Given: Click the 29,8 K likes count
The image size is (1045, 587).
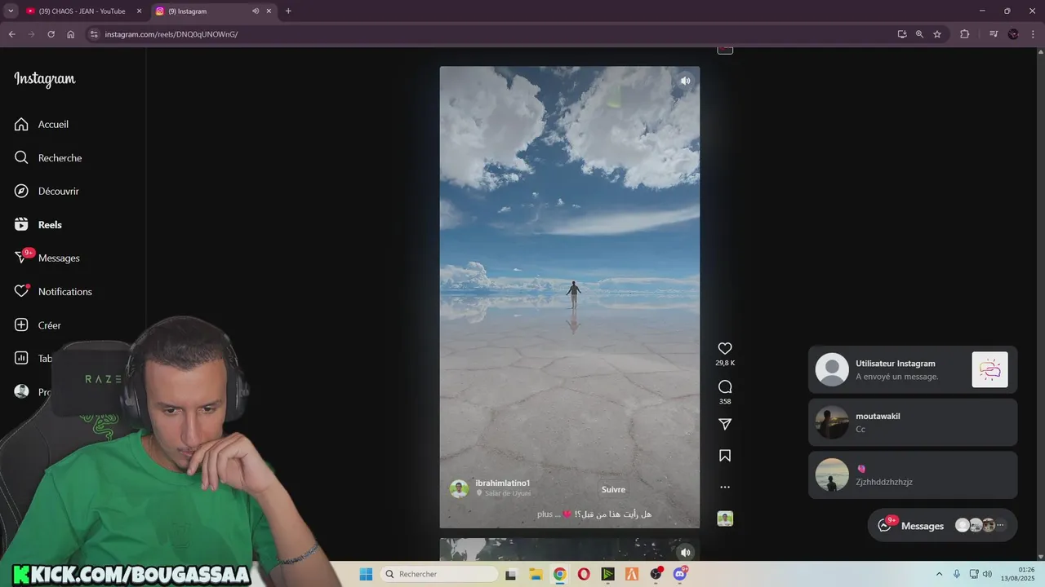Looking at the screenshot, I should tap(725, 364).
